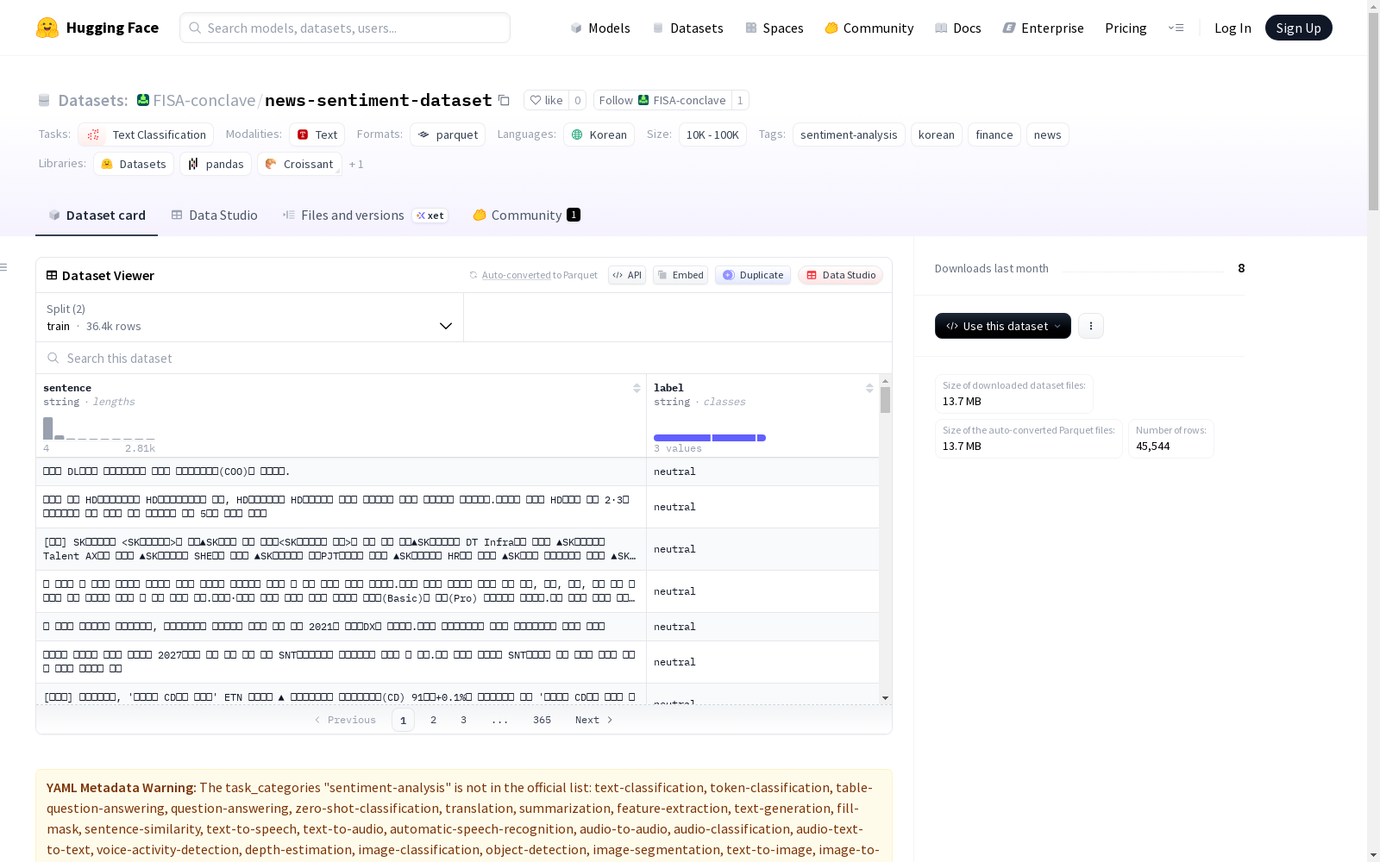This screenshot has width=1380, height=862.
Task: Click the sentiment-analysis tag
Action: [849, 134]
